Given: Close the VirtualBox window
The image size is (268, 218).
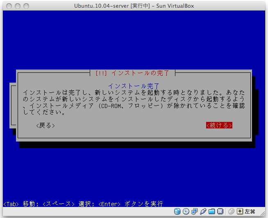Looking at the screenshot, I should pyautogui.click(x=9, y=6).
